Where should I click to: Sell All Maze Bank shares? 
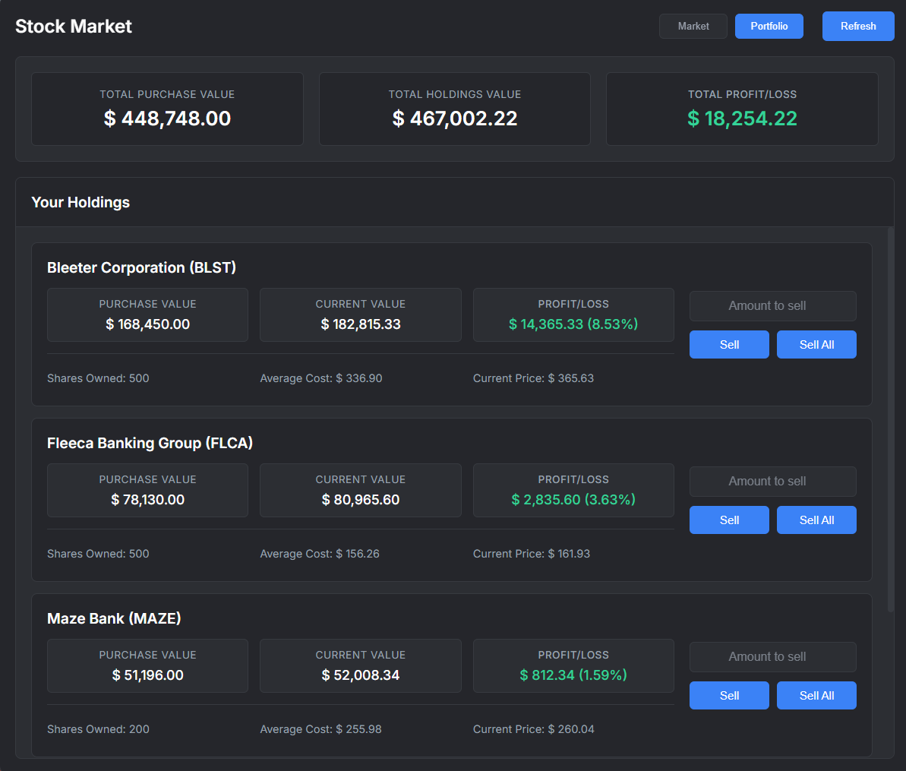click(x=816, y=695)
